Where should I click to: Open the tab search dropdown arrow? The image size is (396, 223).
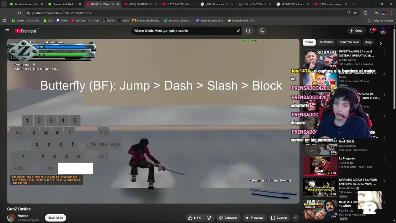(4, 4)
